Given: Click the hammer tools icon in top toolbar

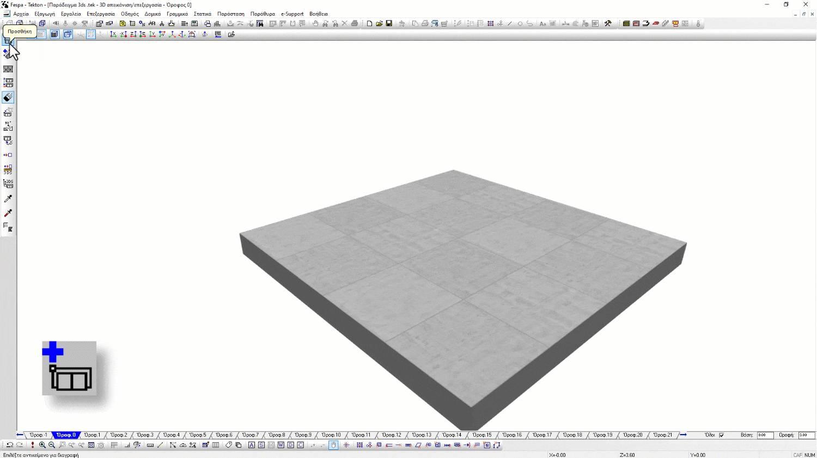Looking at the screenshot, I should (x=608, y=23).
